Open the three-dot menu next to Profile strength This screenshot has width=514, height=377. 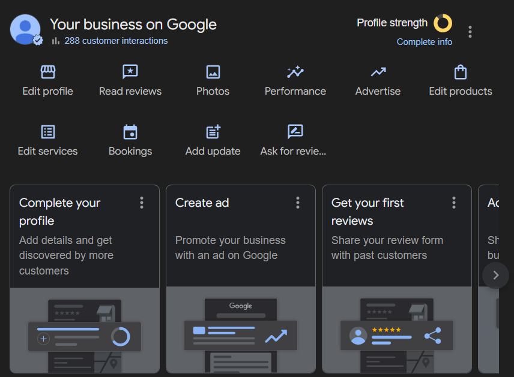point(470,32)
